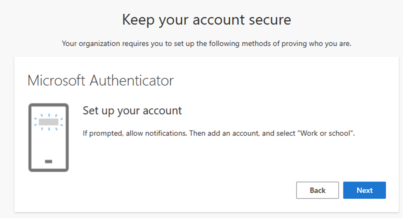Click the phone graphic's blank lower screen area
This screenshot has width=403, height=218.
point(48,143)
